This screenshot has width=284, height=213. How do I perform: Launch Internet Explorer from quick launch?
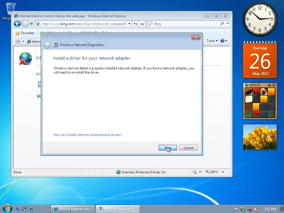pos(31,209)
